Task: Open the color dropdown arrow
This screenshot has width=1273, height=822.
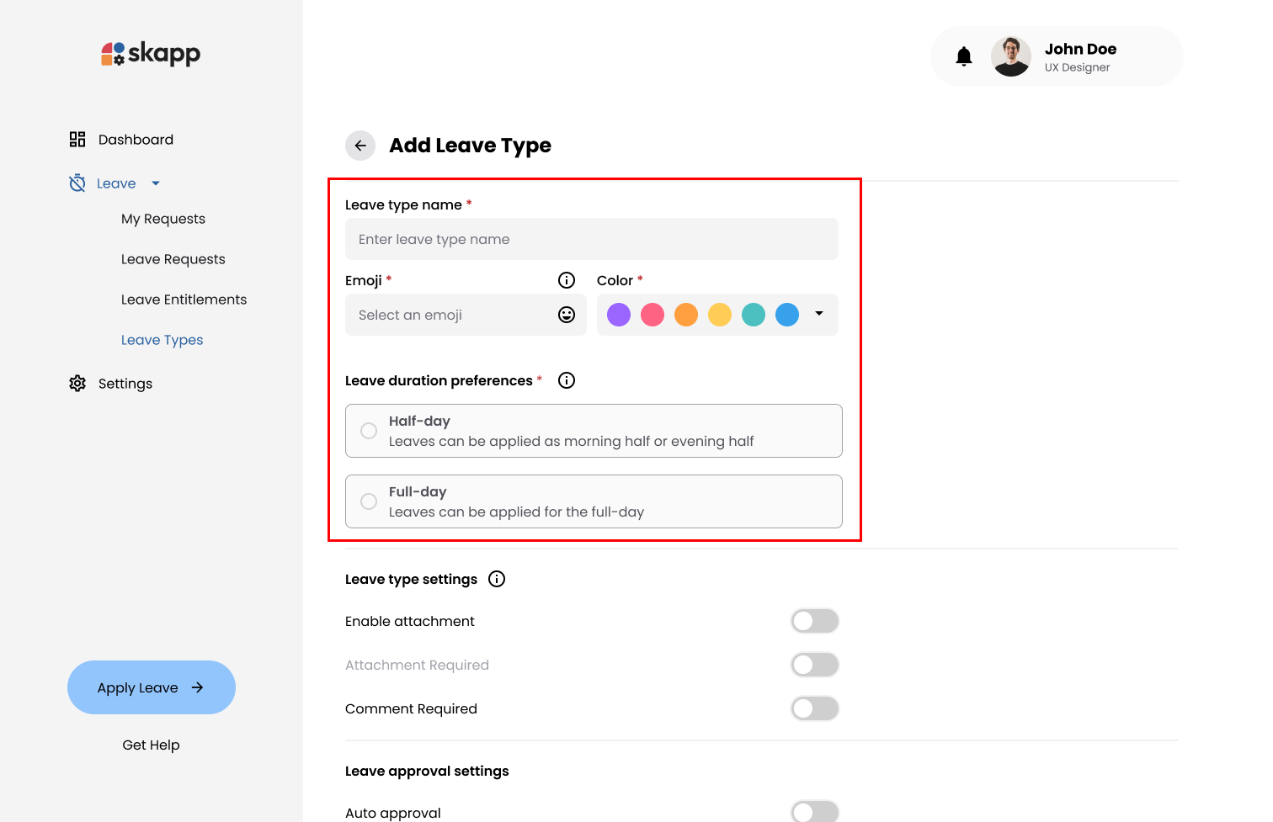Action: pos(818,314)
